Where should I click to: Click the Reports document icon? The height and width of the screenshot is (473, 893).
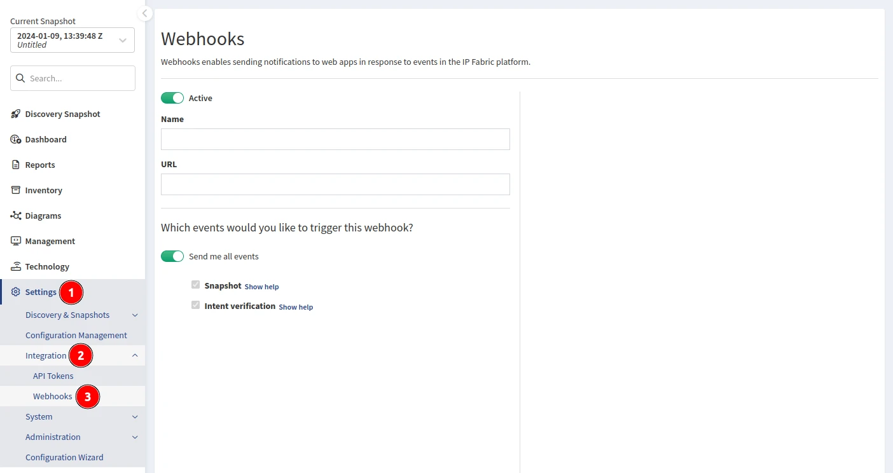click(x=16, y=165)
